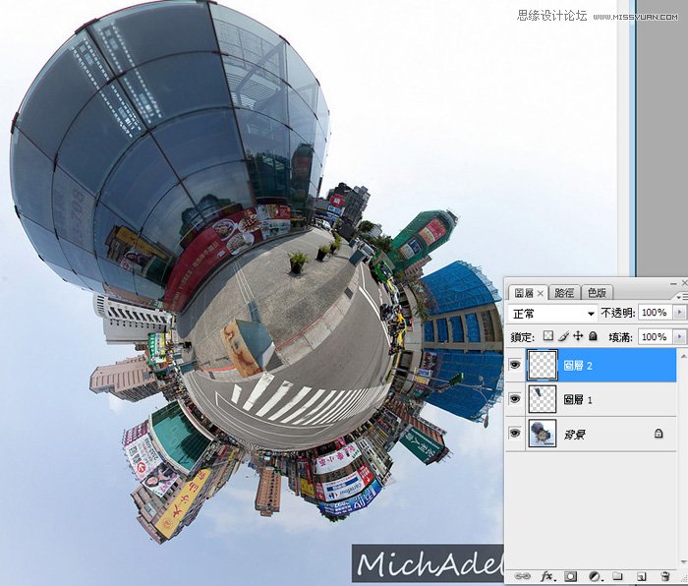Open the Layers panel options menu
Screen dimensions: 688x586
(683, 297)
